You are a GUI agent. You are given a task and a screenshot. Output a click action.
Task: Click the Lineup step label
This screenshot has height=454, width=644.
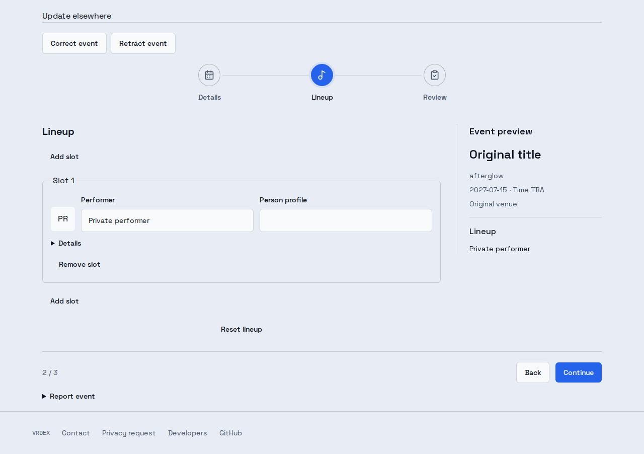tap(322, 97)
